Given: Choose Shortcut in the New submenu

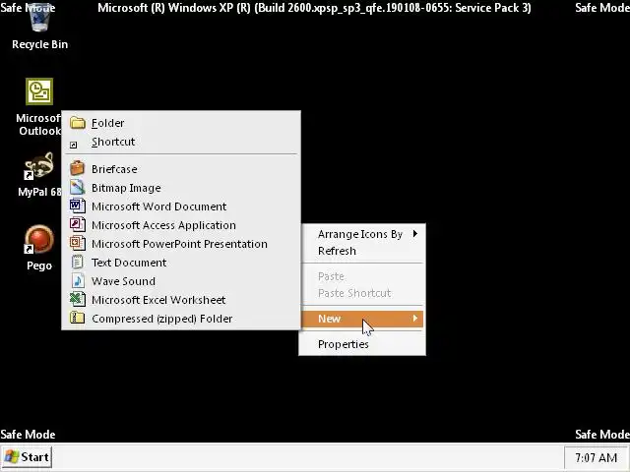Looking at the screenshot, I should (x=181, y=142).
